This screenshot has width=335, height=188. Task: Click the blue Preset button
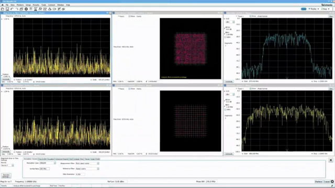304,9
